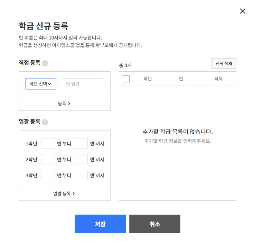Click the 학년 column header
Screen dimensions: 254x252
(148, 79)
